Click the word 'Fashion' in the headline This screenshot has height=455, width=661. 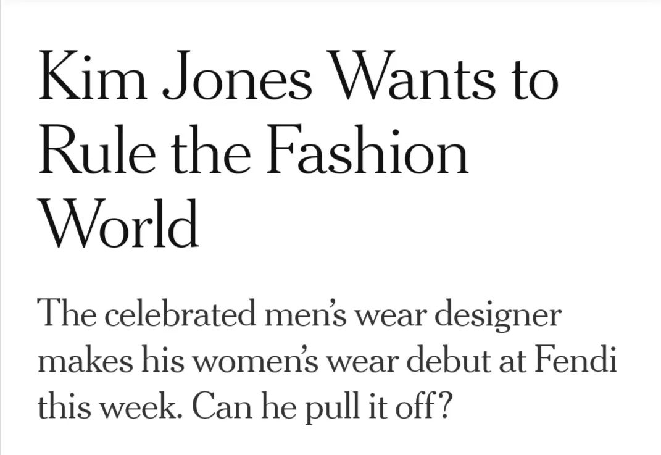(367, 149)
